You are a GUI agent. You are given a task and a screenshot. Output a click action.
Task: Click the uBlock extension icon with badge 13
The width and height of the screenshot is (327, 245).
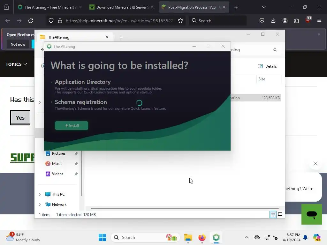point(308,20)
